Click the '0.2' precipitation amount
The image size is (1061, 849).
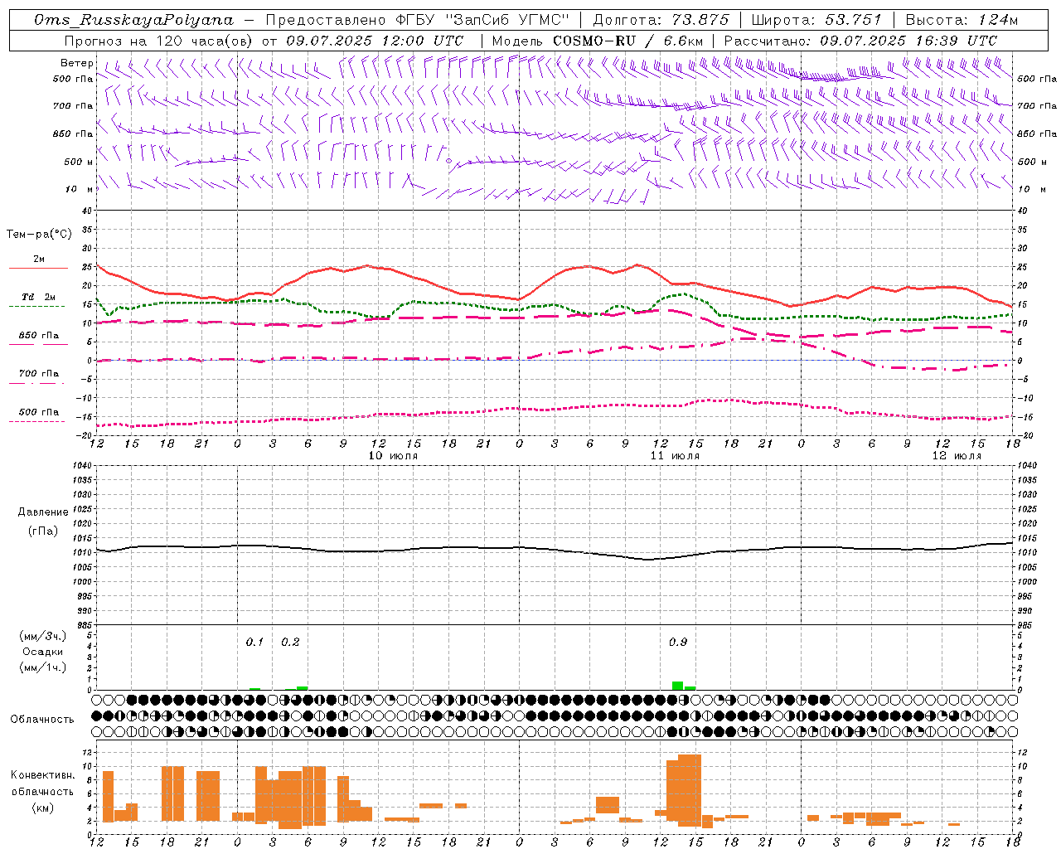pos(290,643)
